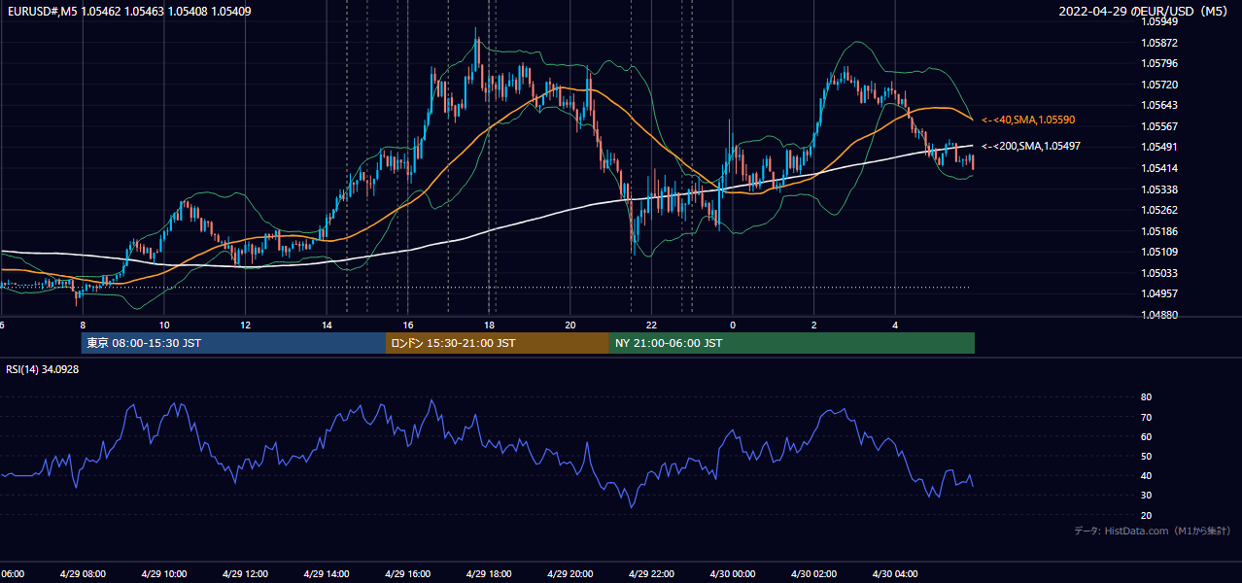Click price axis value 1.05262

1158,210
